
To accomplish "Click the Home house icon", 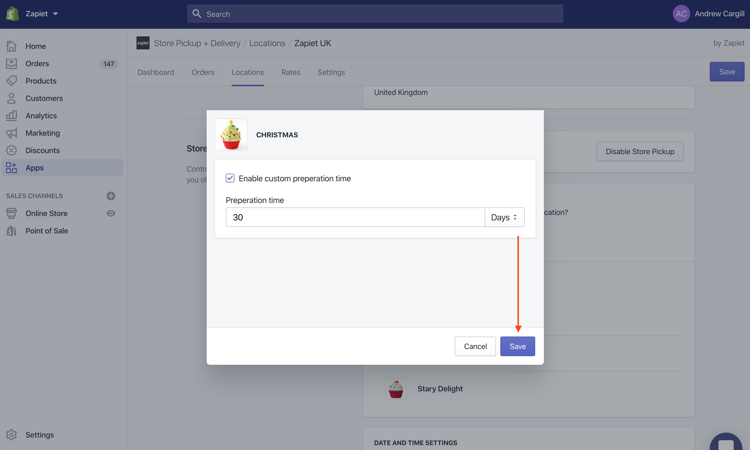I will point(11,46).
